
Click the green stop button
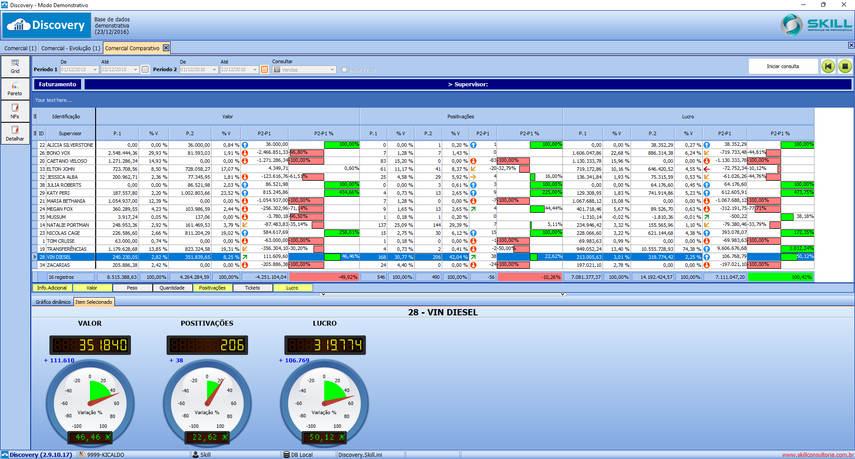click(845, 66)
